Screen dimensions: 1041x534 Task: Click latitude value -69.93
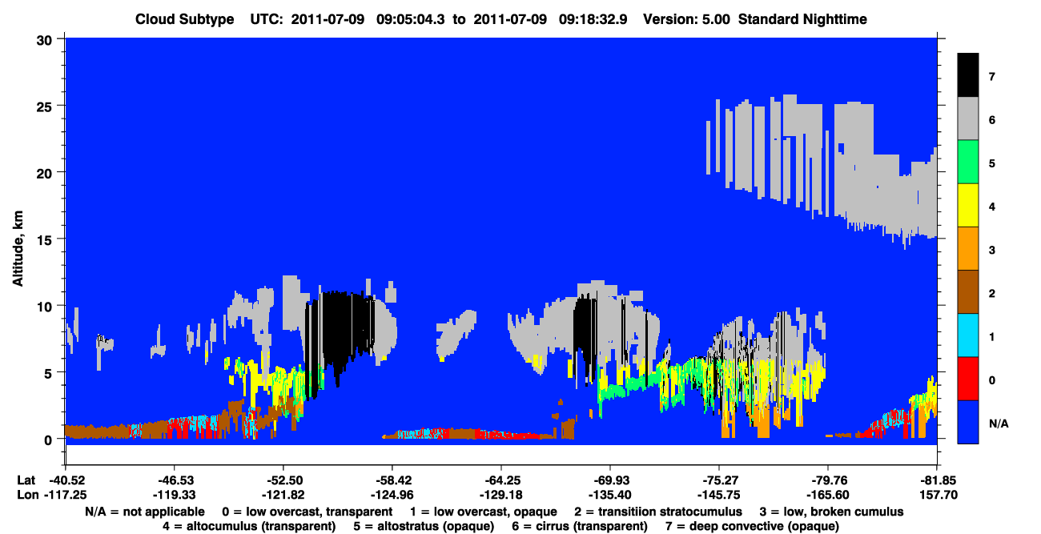pos(610,480)
